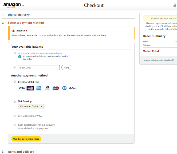Click the American Express card icon
The height and width of the screenshot is (154, 177).
[38, 88]
